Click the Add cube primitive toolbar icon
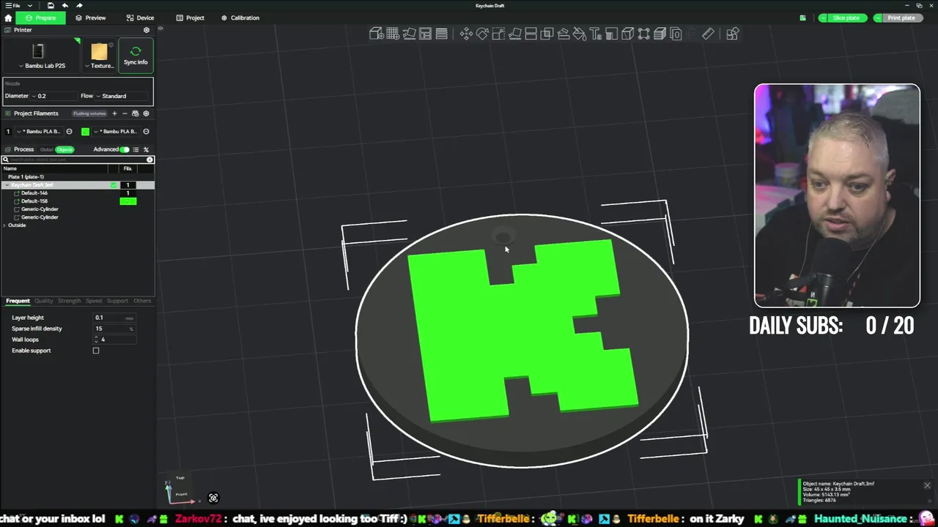This screenshot has width=938, height=527. pyautogui.click(x=376, y=34)
